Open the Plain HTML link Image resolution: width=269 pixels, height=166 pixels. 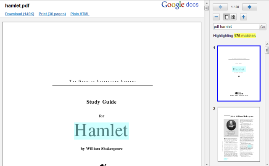point(80,14)
